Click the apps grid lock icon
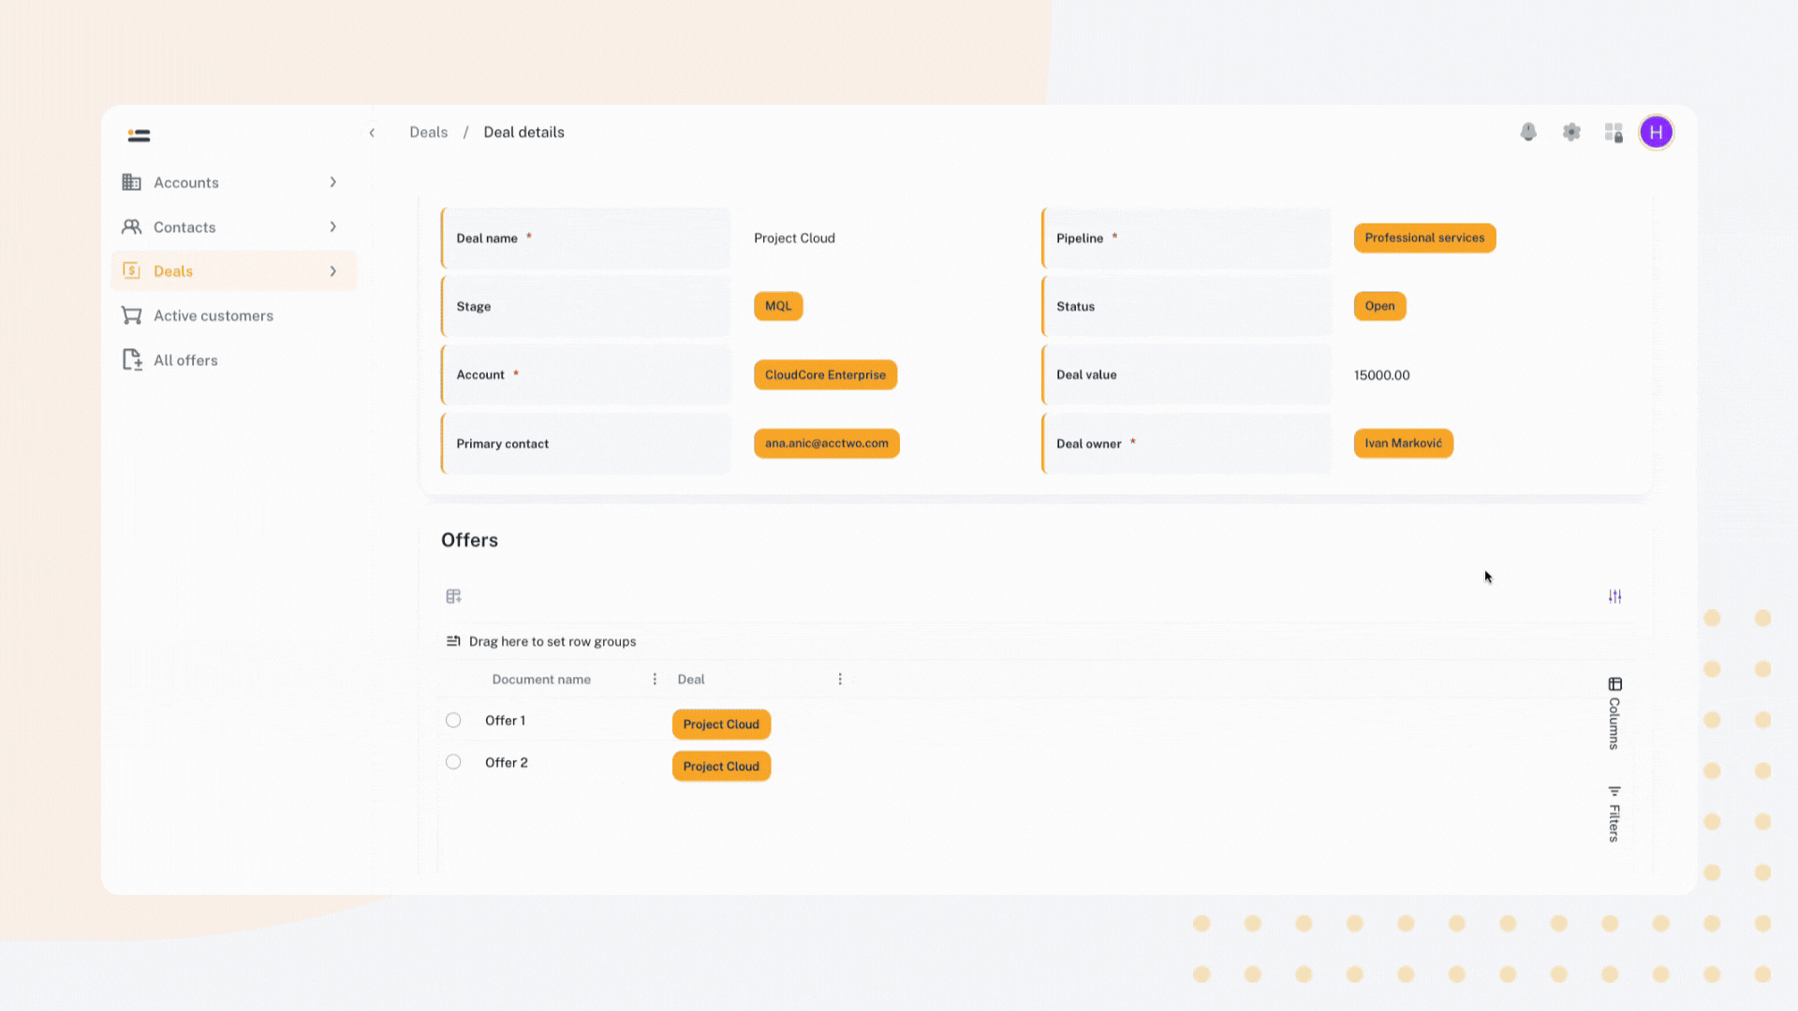This screenshot has height=1011, width=1798. coord(1614,132)
